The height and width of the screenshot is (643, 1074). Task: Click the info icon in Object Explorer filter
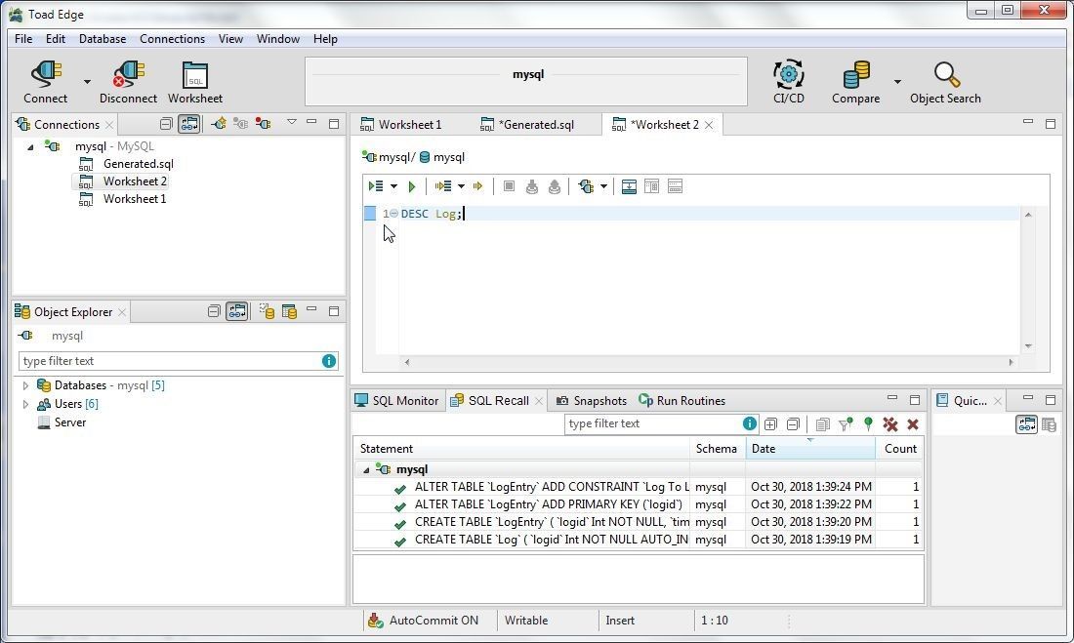click(x=329, y=361)
